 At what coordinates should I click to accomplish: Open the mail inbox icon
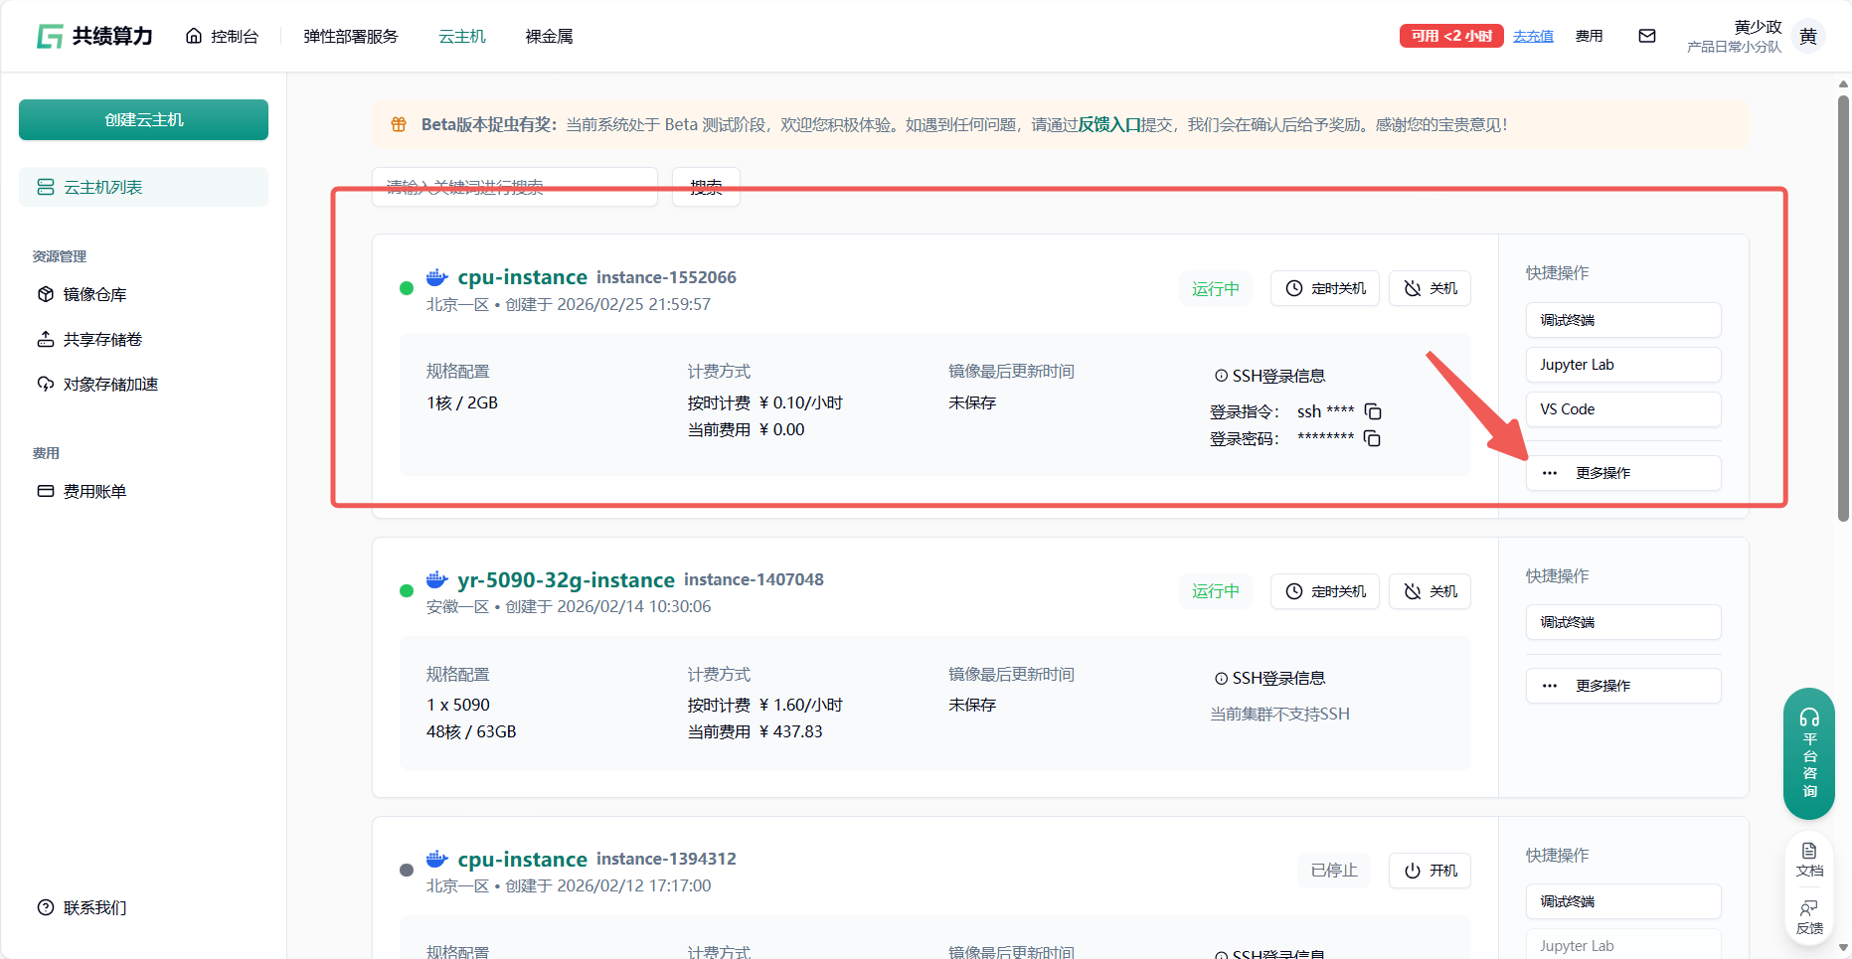point(1647,36)
